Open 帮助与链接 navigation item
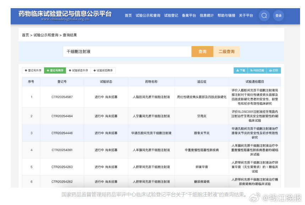The height and width of the screenshot is (205, 305). [226, 16]
